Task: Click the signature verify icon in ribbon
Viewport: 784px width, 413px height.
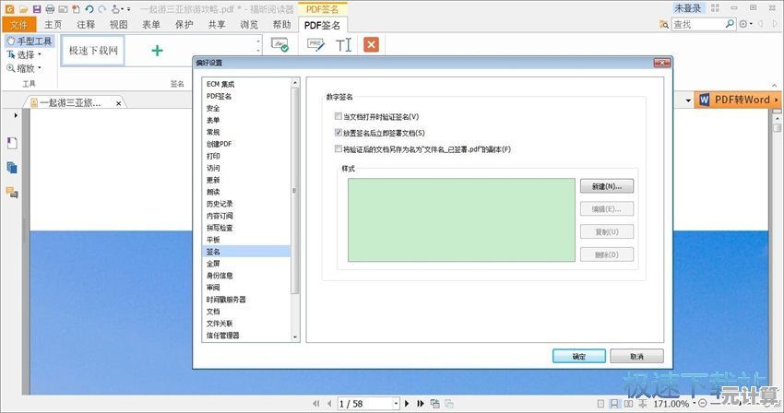Action: point(279,44)
